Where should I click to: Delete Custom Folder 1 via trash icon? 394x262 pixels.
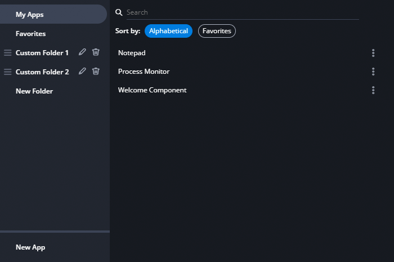click(x=96, y=52)
